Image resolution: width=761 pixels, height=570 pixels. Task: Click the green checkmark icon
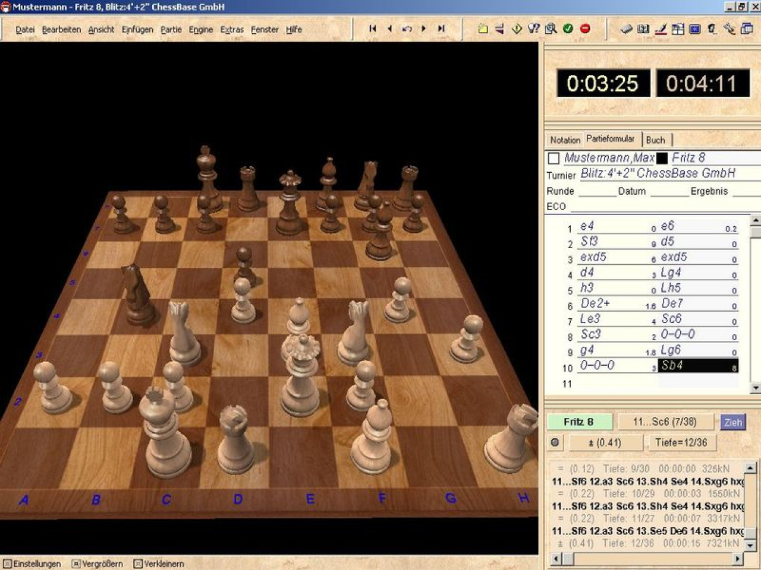tap(568, 28)
